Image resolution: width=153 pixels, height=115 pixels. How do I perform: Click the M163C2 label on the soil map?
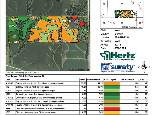[x=66, y=28]
